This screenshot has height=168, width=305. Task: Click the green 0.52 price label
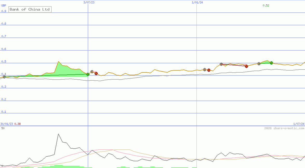click(x=266, y=5)
